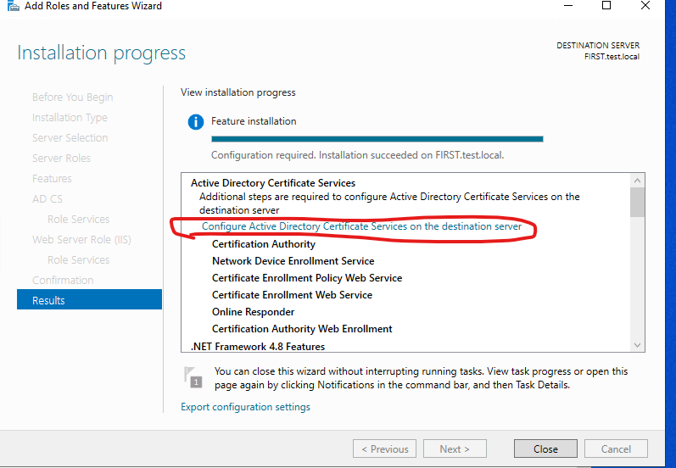
Task: Click the Installation progress heading
Action: coord(101,53)
